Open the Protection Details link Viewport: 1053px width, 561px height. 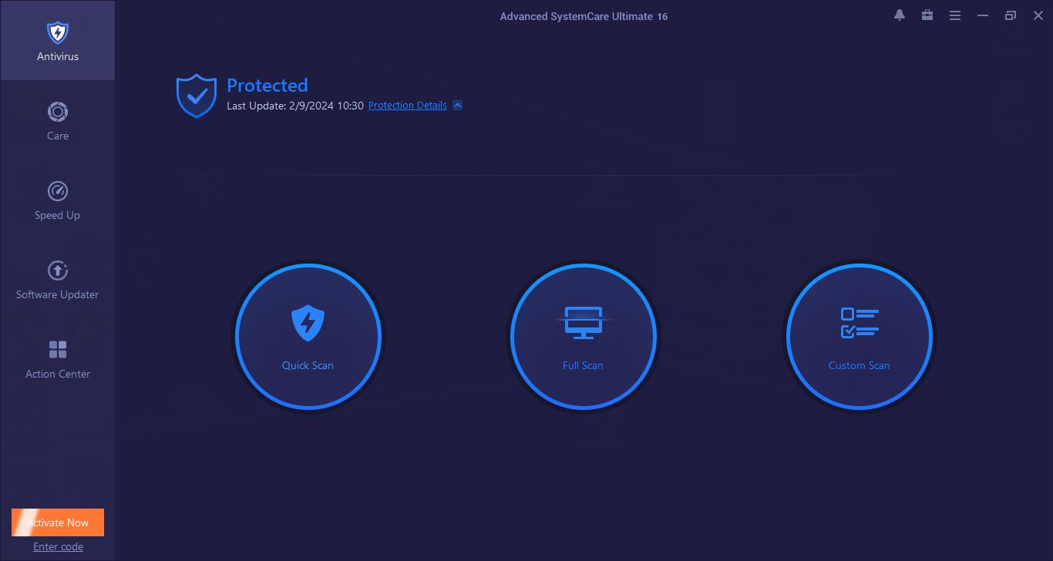pos(408,106)
